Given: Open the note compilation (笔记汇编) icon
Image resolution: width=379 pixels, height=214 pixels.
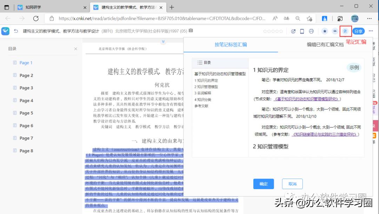Looking at the screenshot, I should 346,31.
